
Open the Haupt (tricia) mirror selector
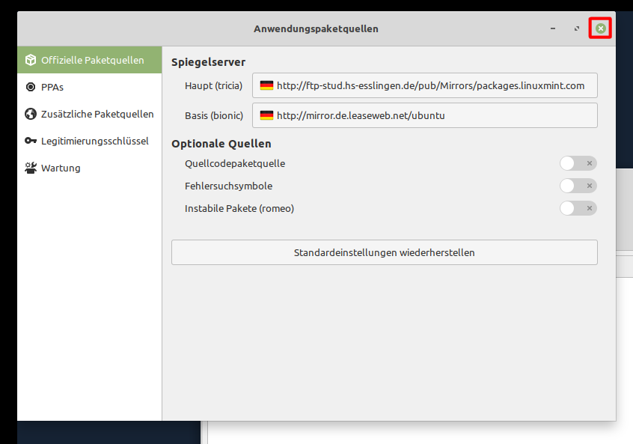424,85
